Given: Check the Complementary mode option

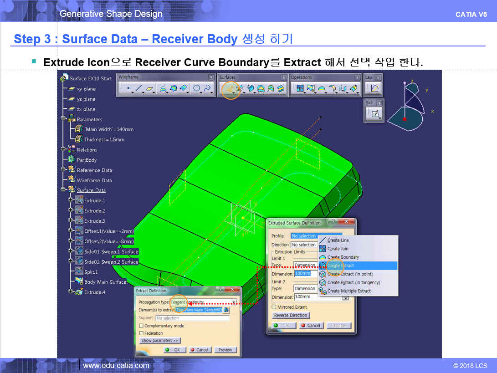Looking at the screenshot, I should [x=141, y=326].
